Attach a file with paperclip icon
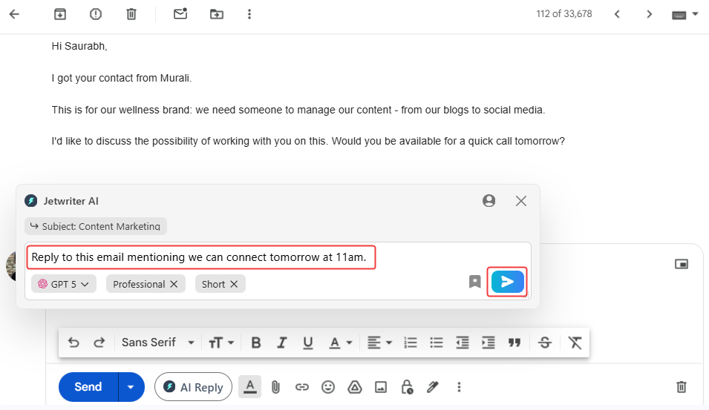This screenshot has height=410, width=709. (x=275, y=387)
